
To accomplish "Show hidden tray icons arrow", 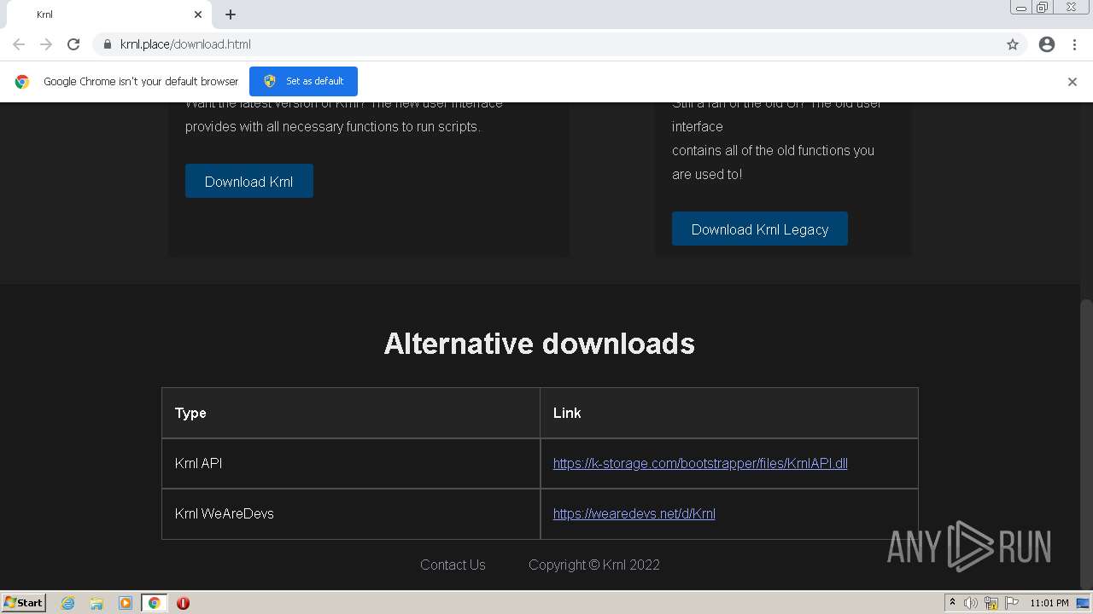I will point(952,603).
